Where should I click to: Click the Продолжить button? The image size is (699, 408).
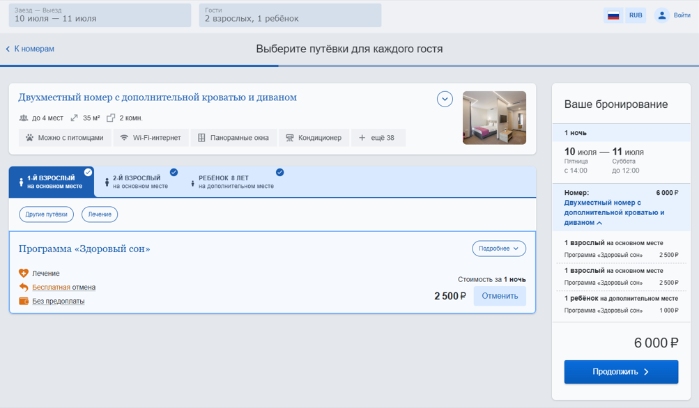pos(621,372)
